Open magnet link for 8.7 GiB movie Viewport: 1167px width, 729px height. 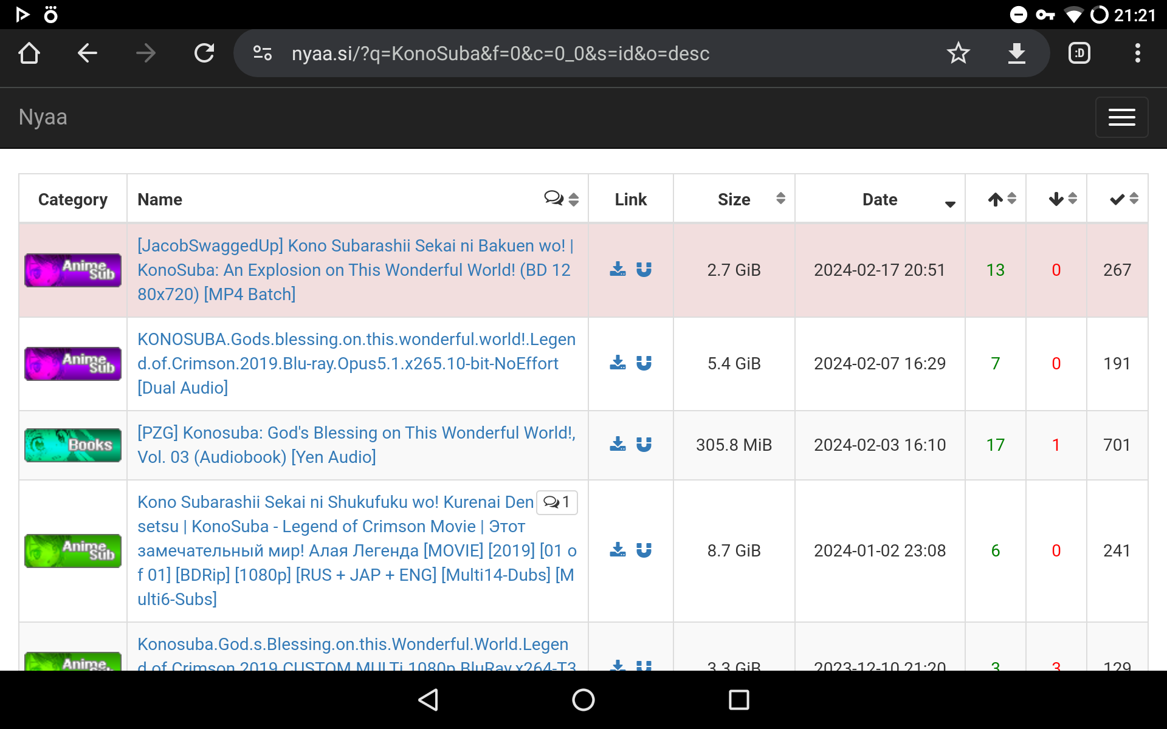point(644,550)
